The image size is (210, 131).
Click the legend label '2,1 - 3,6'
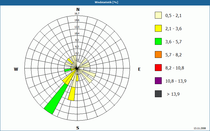click(174, 29)
